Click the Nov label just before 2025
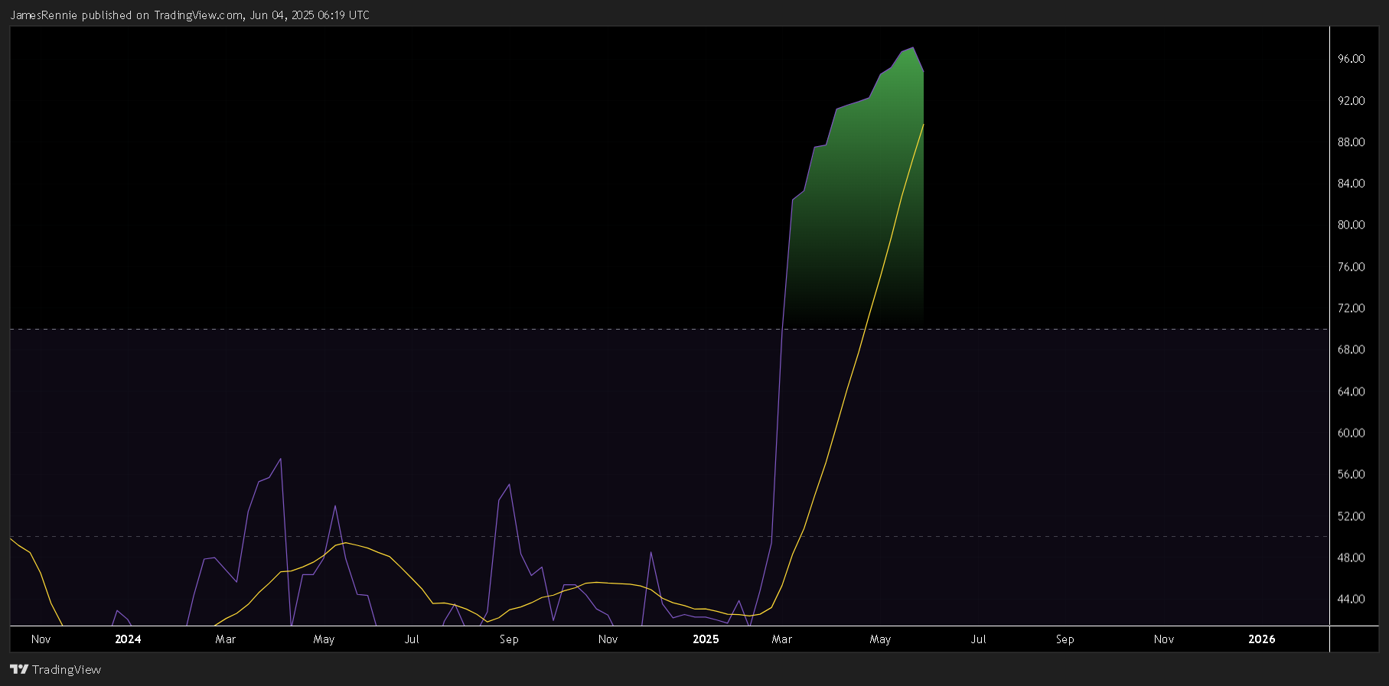 click(x=608, y=639)
